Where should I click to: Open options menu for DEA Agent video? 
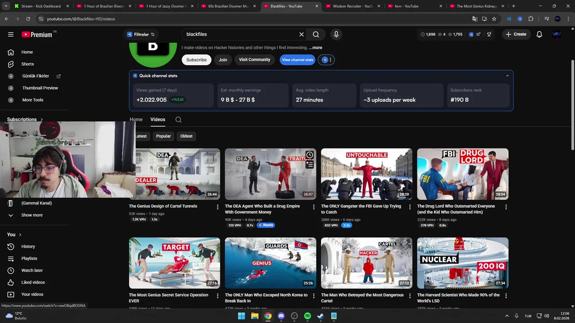(314, 207)
